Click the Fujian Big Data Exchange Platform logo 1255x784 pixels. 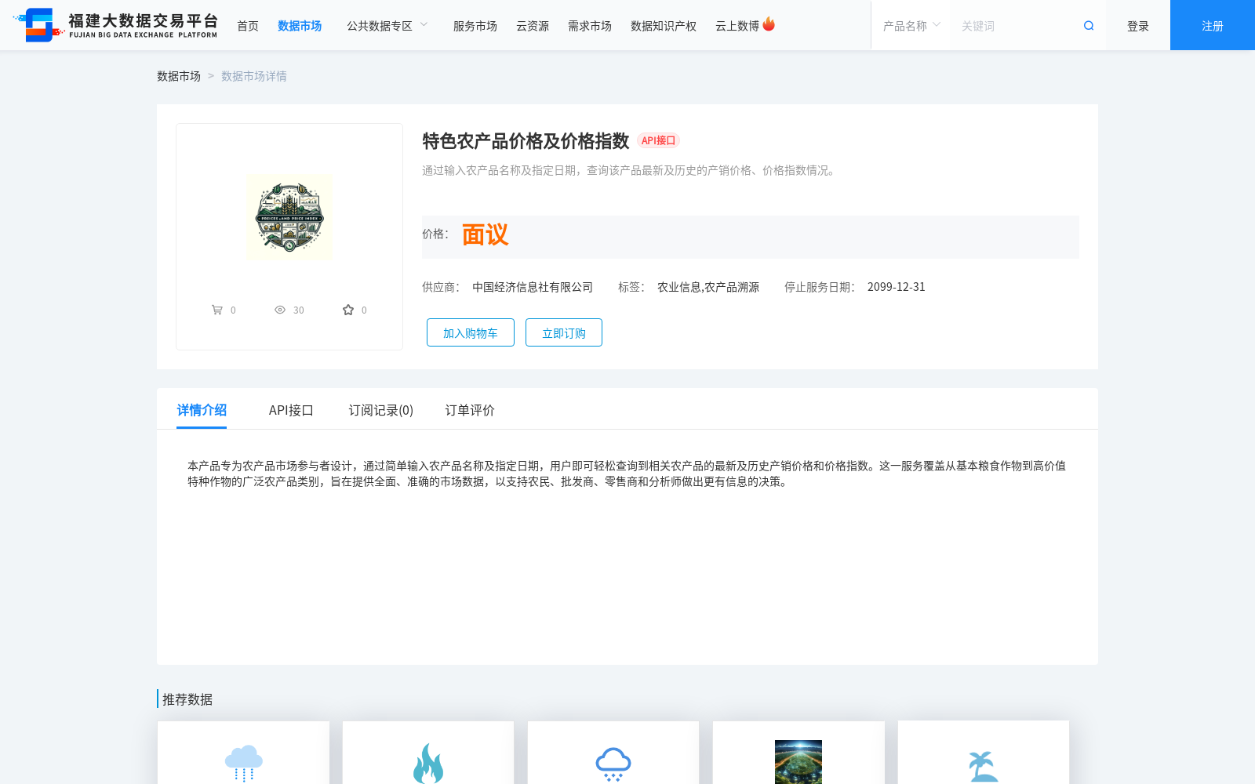(115, 25)
